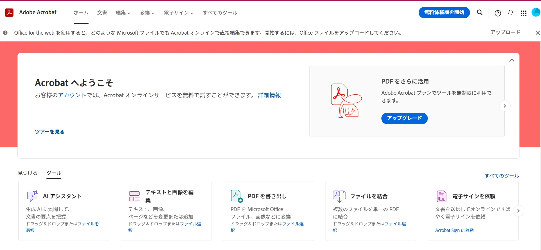The height and width of the screenshot is (250, 541).
Task: Click the Adobe Acrobat logo icon
Action: [x=9, y=13]
